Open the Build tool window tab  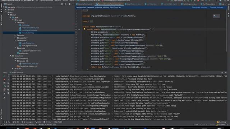(38, 122)
